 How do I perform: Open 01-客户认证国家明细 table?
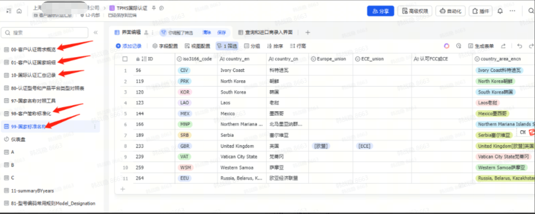[33, 62]
